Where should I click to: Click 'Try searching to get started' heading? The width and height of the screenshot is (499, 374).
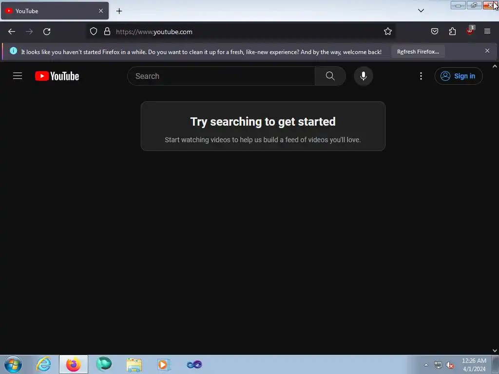pyautogui.click(x=263, y=121)
